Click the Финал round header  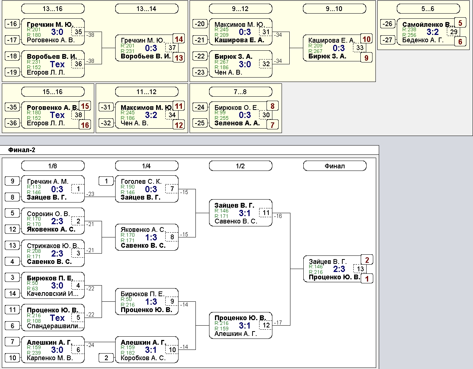[x=335, y=166]
